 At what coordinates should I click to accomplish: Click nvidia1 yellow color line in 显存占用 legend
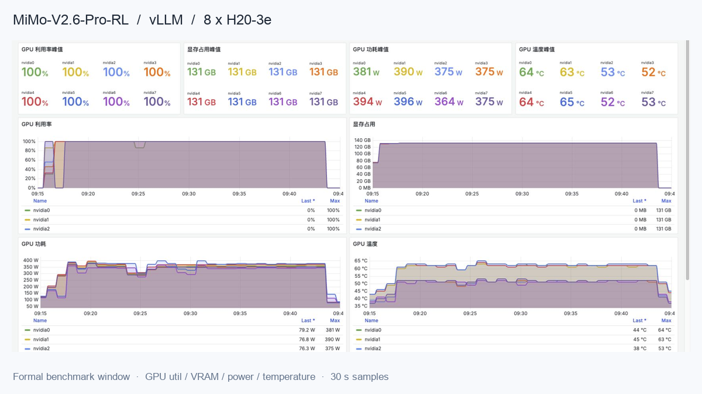pyautogui.click(x=359, y=219)
